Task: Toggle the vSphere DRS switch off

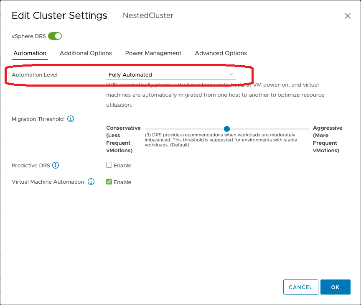Action: [55, 36]
